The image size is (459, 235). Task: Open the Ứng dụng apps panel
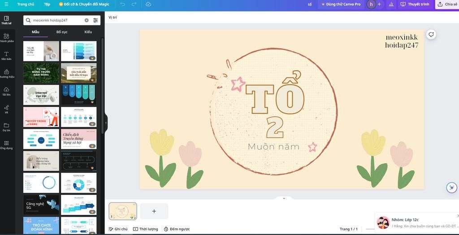[x=6, y=145]
